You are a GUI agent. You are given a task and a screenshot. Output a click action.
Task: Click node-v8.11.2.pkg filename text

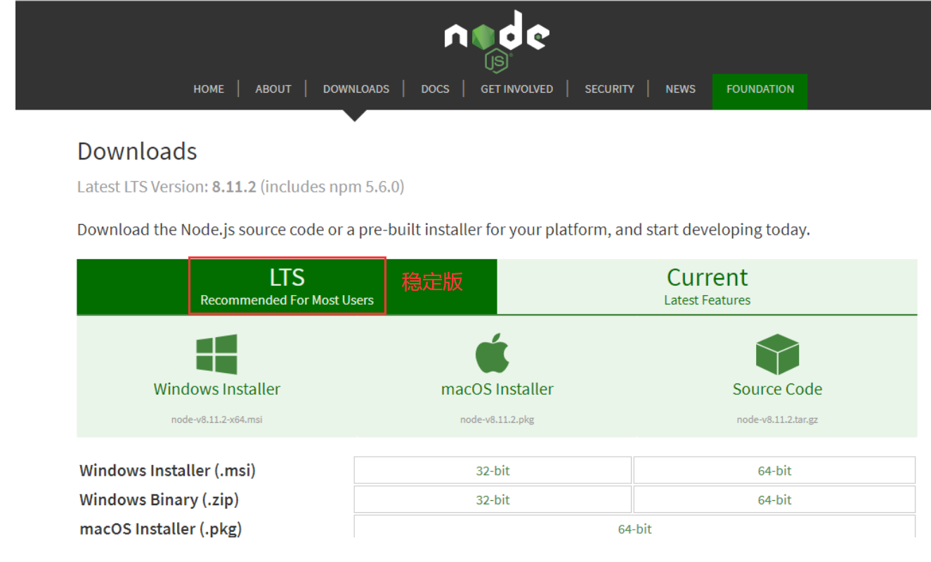click(x=497, y=419)
